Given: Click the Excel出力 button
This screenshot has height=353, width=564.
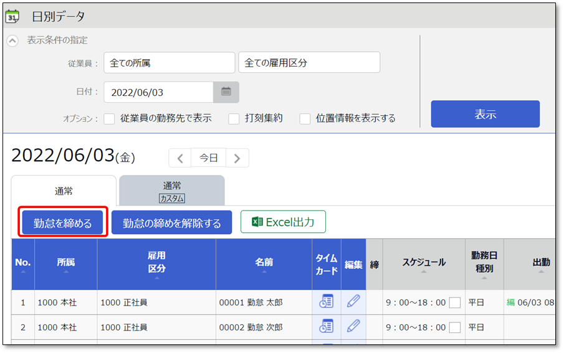Looking at the screenshot, I should (x=283, y=222).
